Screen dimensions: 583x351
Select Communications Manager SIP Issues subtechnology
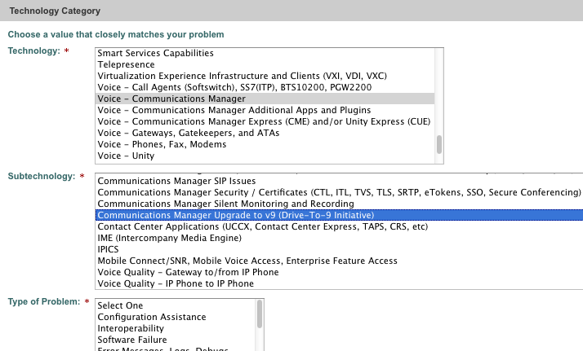tap(339, 181)
